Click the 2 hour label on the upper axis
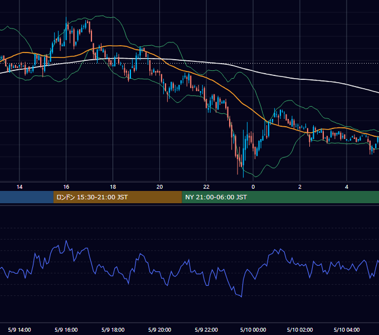 (300, 187)
